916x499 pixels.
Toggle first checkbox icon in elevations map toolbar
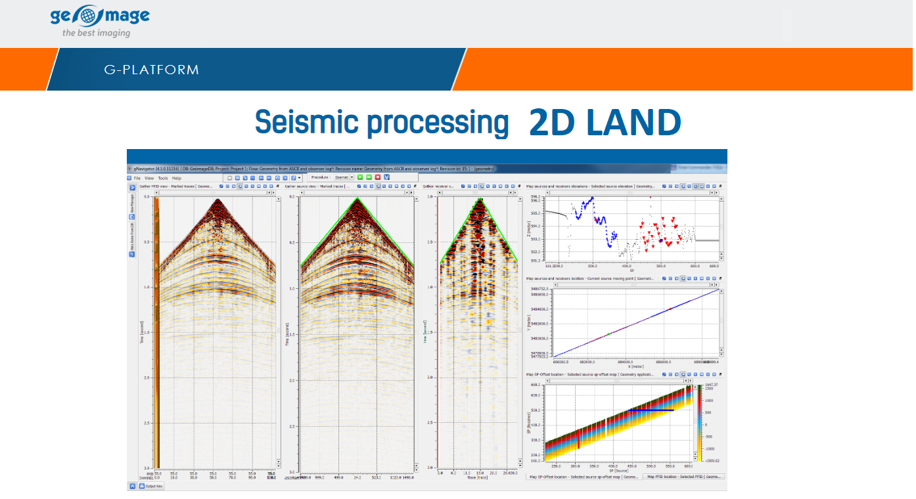point(664,186)
